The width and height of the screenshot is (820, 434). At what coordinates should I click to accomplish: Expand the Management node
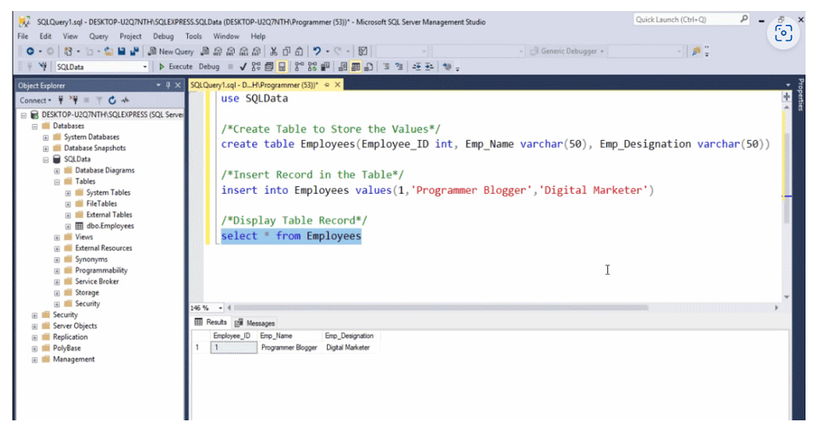click(34, 360)
